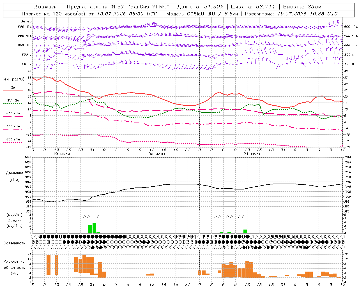Click the "19 июля" date label
The width and height of the screenshot is (359, 287).
coord(61,154)
